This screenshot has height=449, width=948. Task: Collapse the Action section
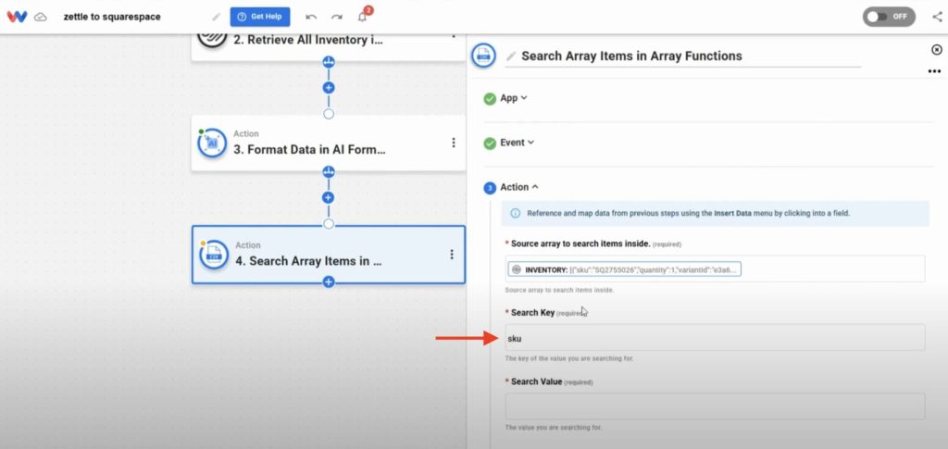pos(518,187)
